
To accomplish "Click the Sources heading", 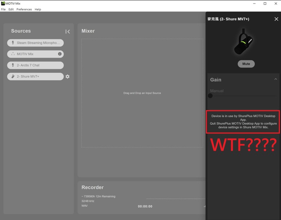I will [21, 31].
